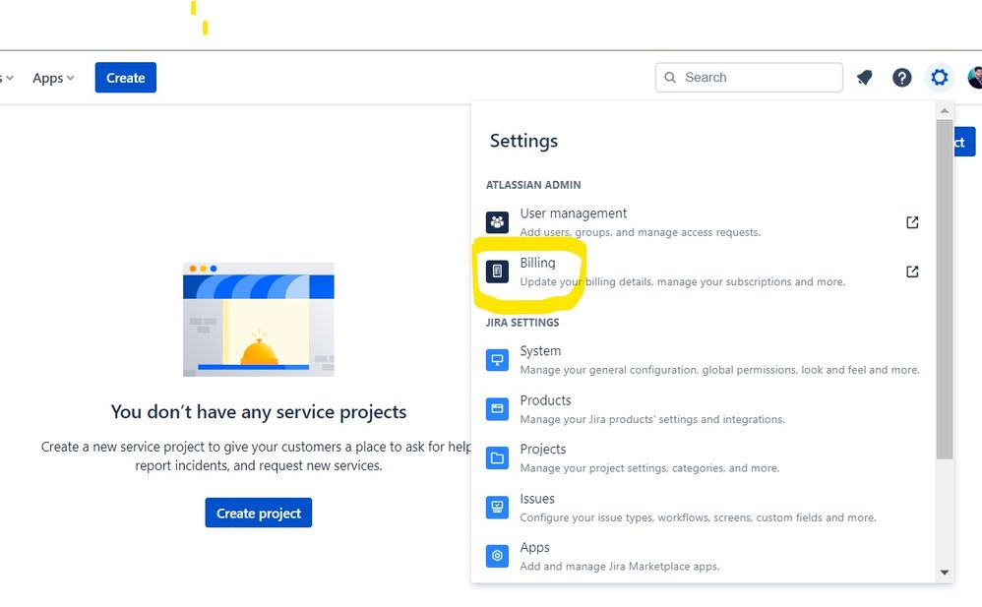This screenshot has height=607, width=982.
Task: Open Projects settings entry
Action: [703, 457]
